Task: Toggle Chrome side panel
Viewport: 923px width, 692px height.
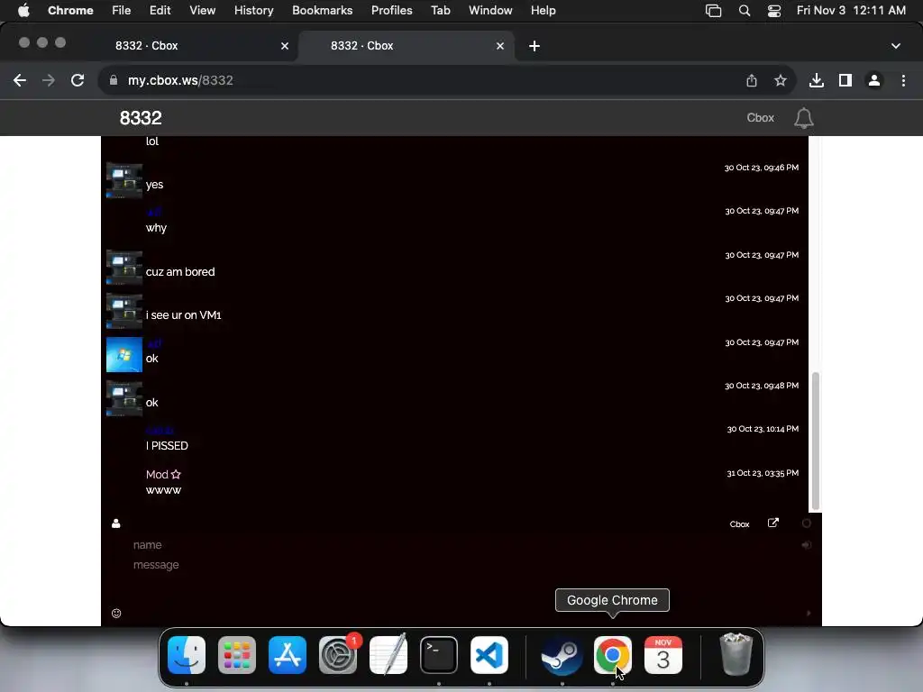Action: [845, 80]
